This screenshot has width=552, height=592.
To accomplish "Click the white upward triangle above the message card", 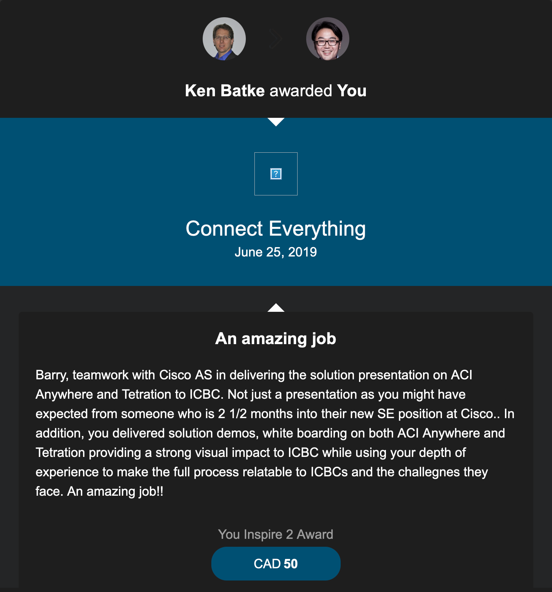I will (276, 308).
